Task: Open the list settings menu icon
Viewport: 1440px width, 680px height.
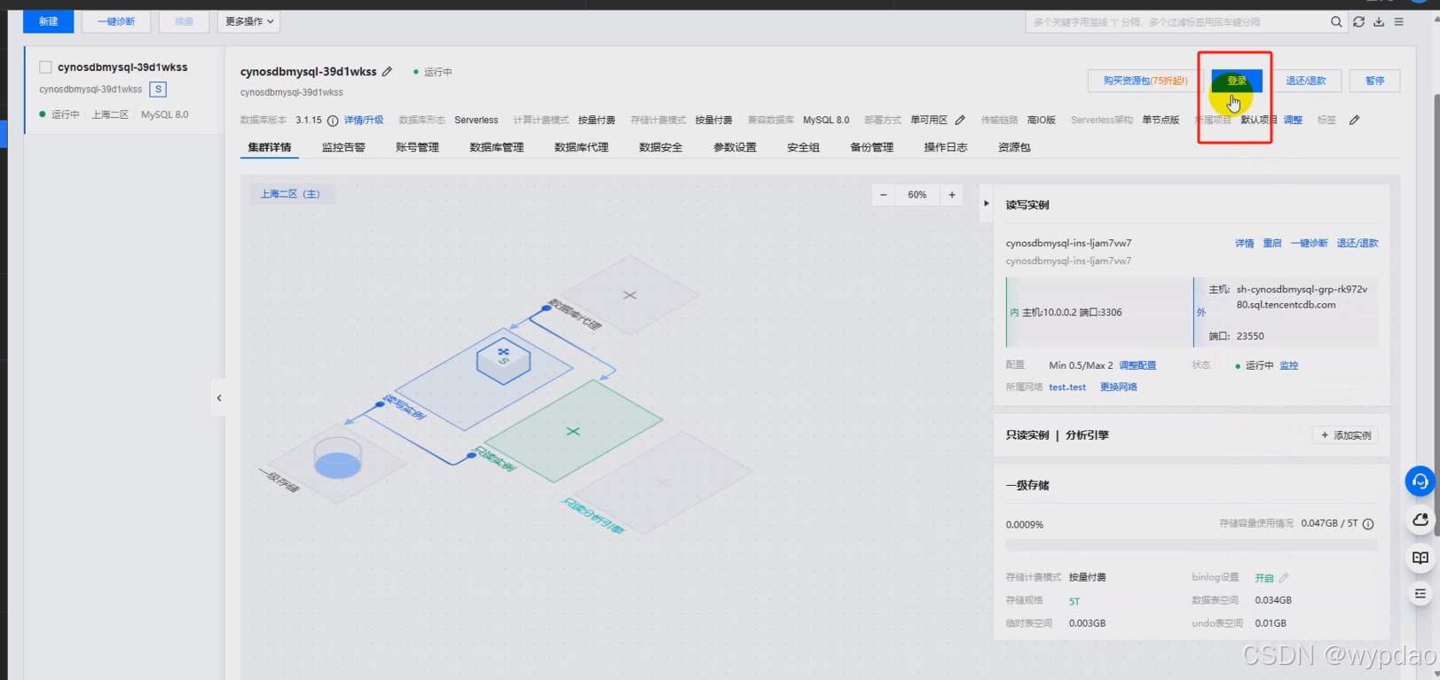Action: coord(1399,22)
